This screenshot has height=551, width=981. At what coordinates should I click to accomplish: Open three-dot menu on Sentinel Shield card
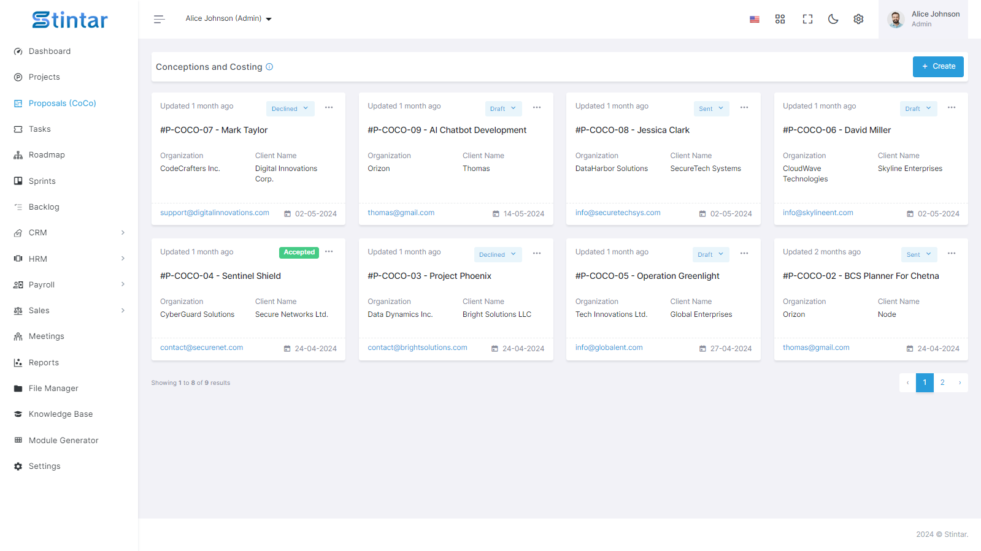click(x=329, y=252)
